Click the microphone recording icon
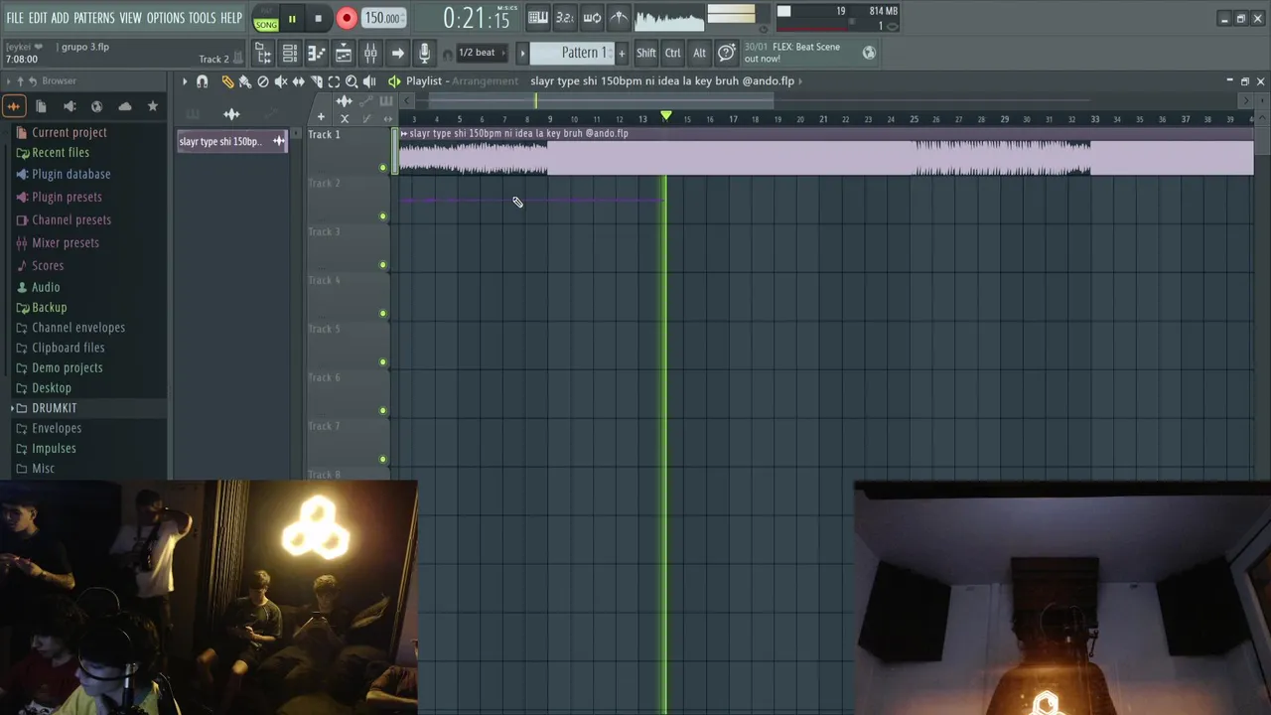 coord(424,54)
